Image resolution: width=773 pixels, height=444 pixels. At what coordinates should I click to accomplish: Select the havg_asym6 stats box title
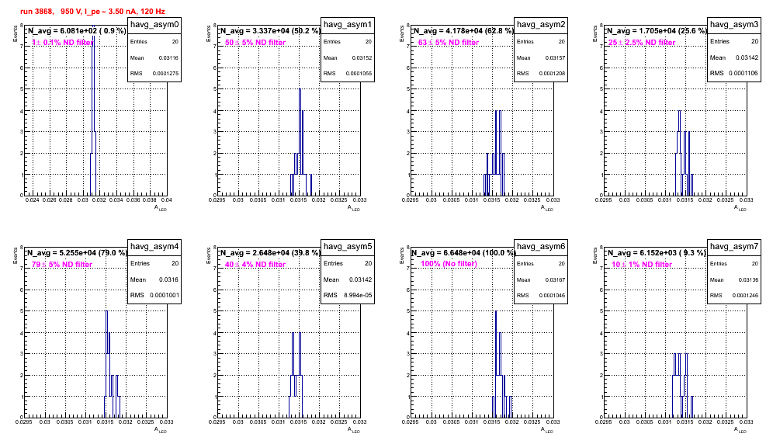click(541, 247)
